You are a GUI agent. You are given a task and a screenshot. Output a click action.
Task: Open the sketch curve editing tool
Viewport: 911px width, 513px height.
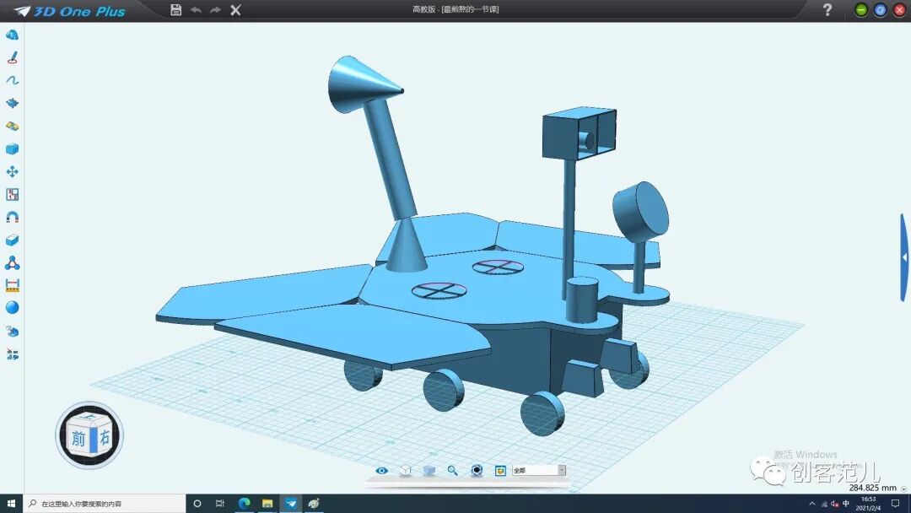pyautogui.click(x=12, y=80)
